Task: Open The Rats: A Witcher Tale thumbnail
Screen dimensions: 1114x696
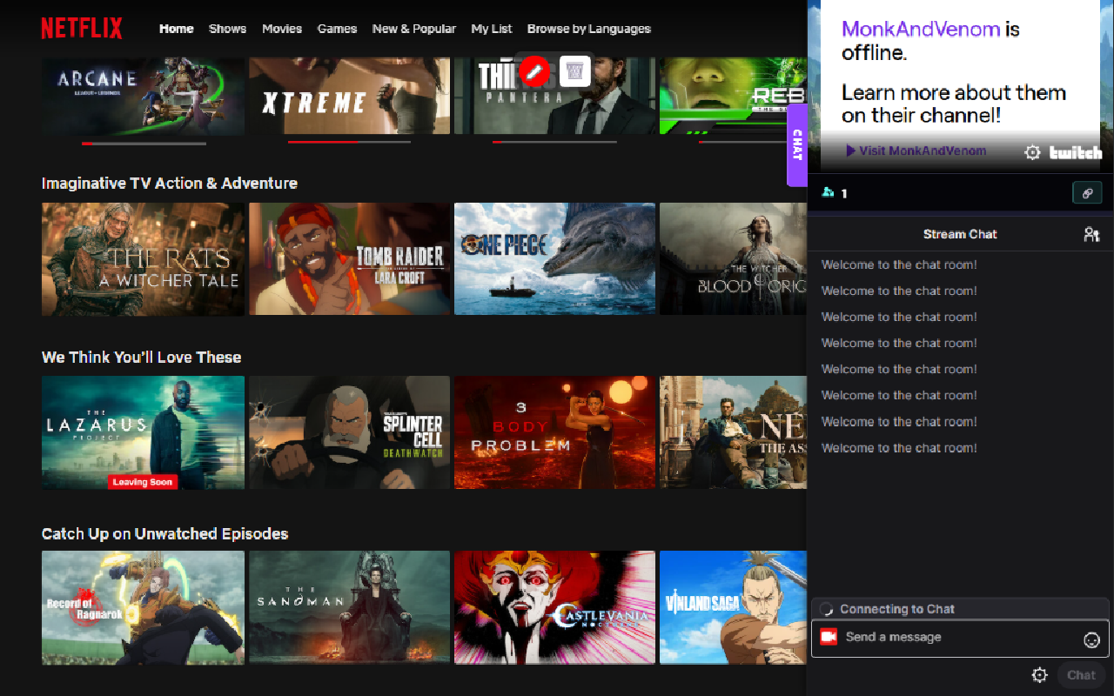Action: coord(143,259)
